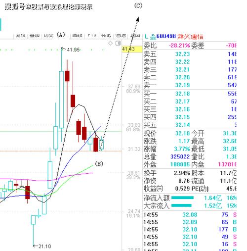This screenshot has width=247, height=251.
Task: Click the green L badge before the stock code
Action: (x=146, y=37)
